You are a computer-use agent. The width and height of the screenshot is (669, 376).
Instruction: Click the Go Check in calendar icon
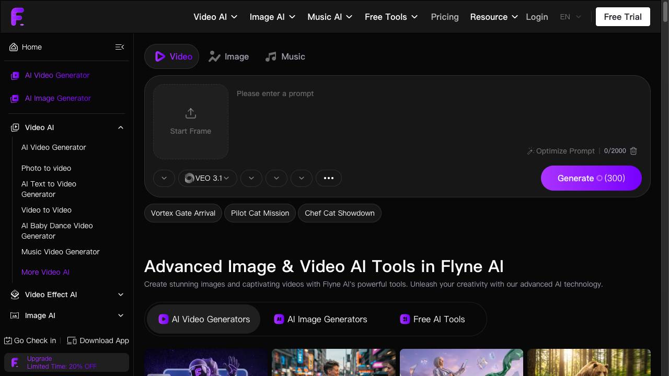point(8,340)
